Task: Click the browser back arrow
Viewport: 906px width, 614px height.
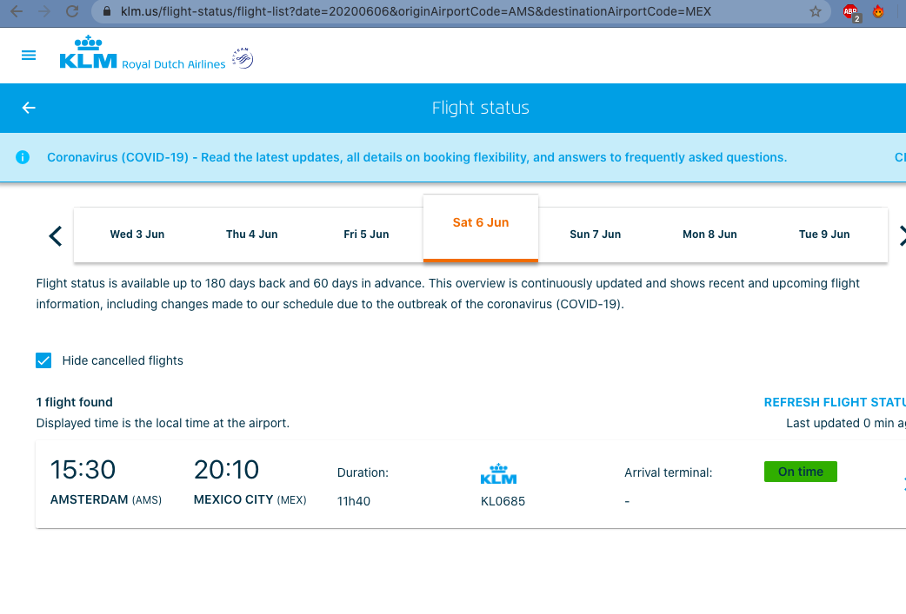Action: pyautogui.click(x=17, y=11)
